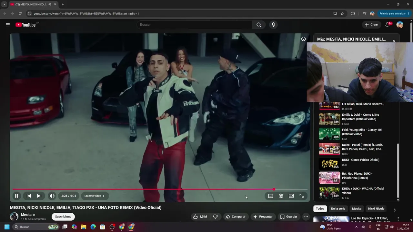
Task: Click the Preguntar button
Action: point(263,217)
